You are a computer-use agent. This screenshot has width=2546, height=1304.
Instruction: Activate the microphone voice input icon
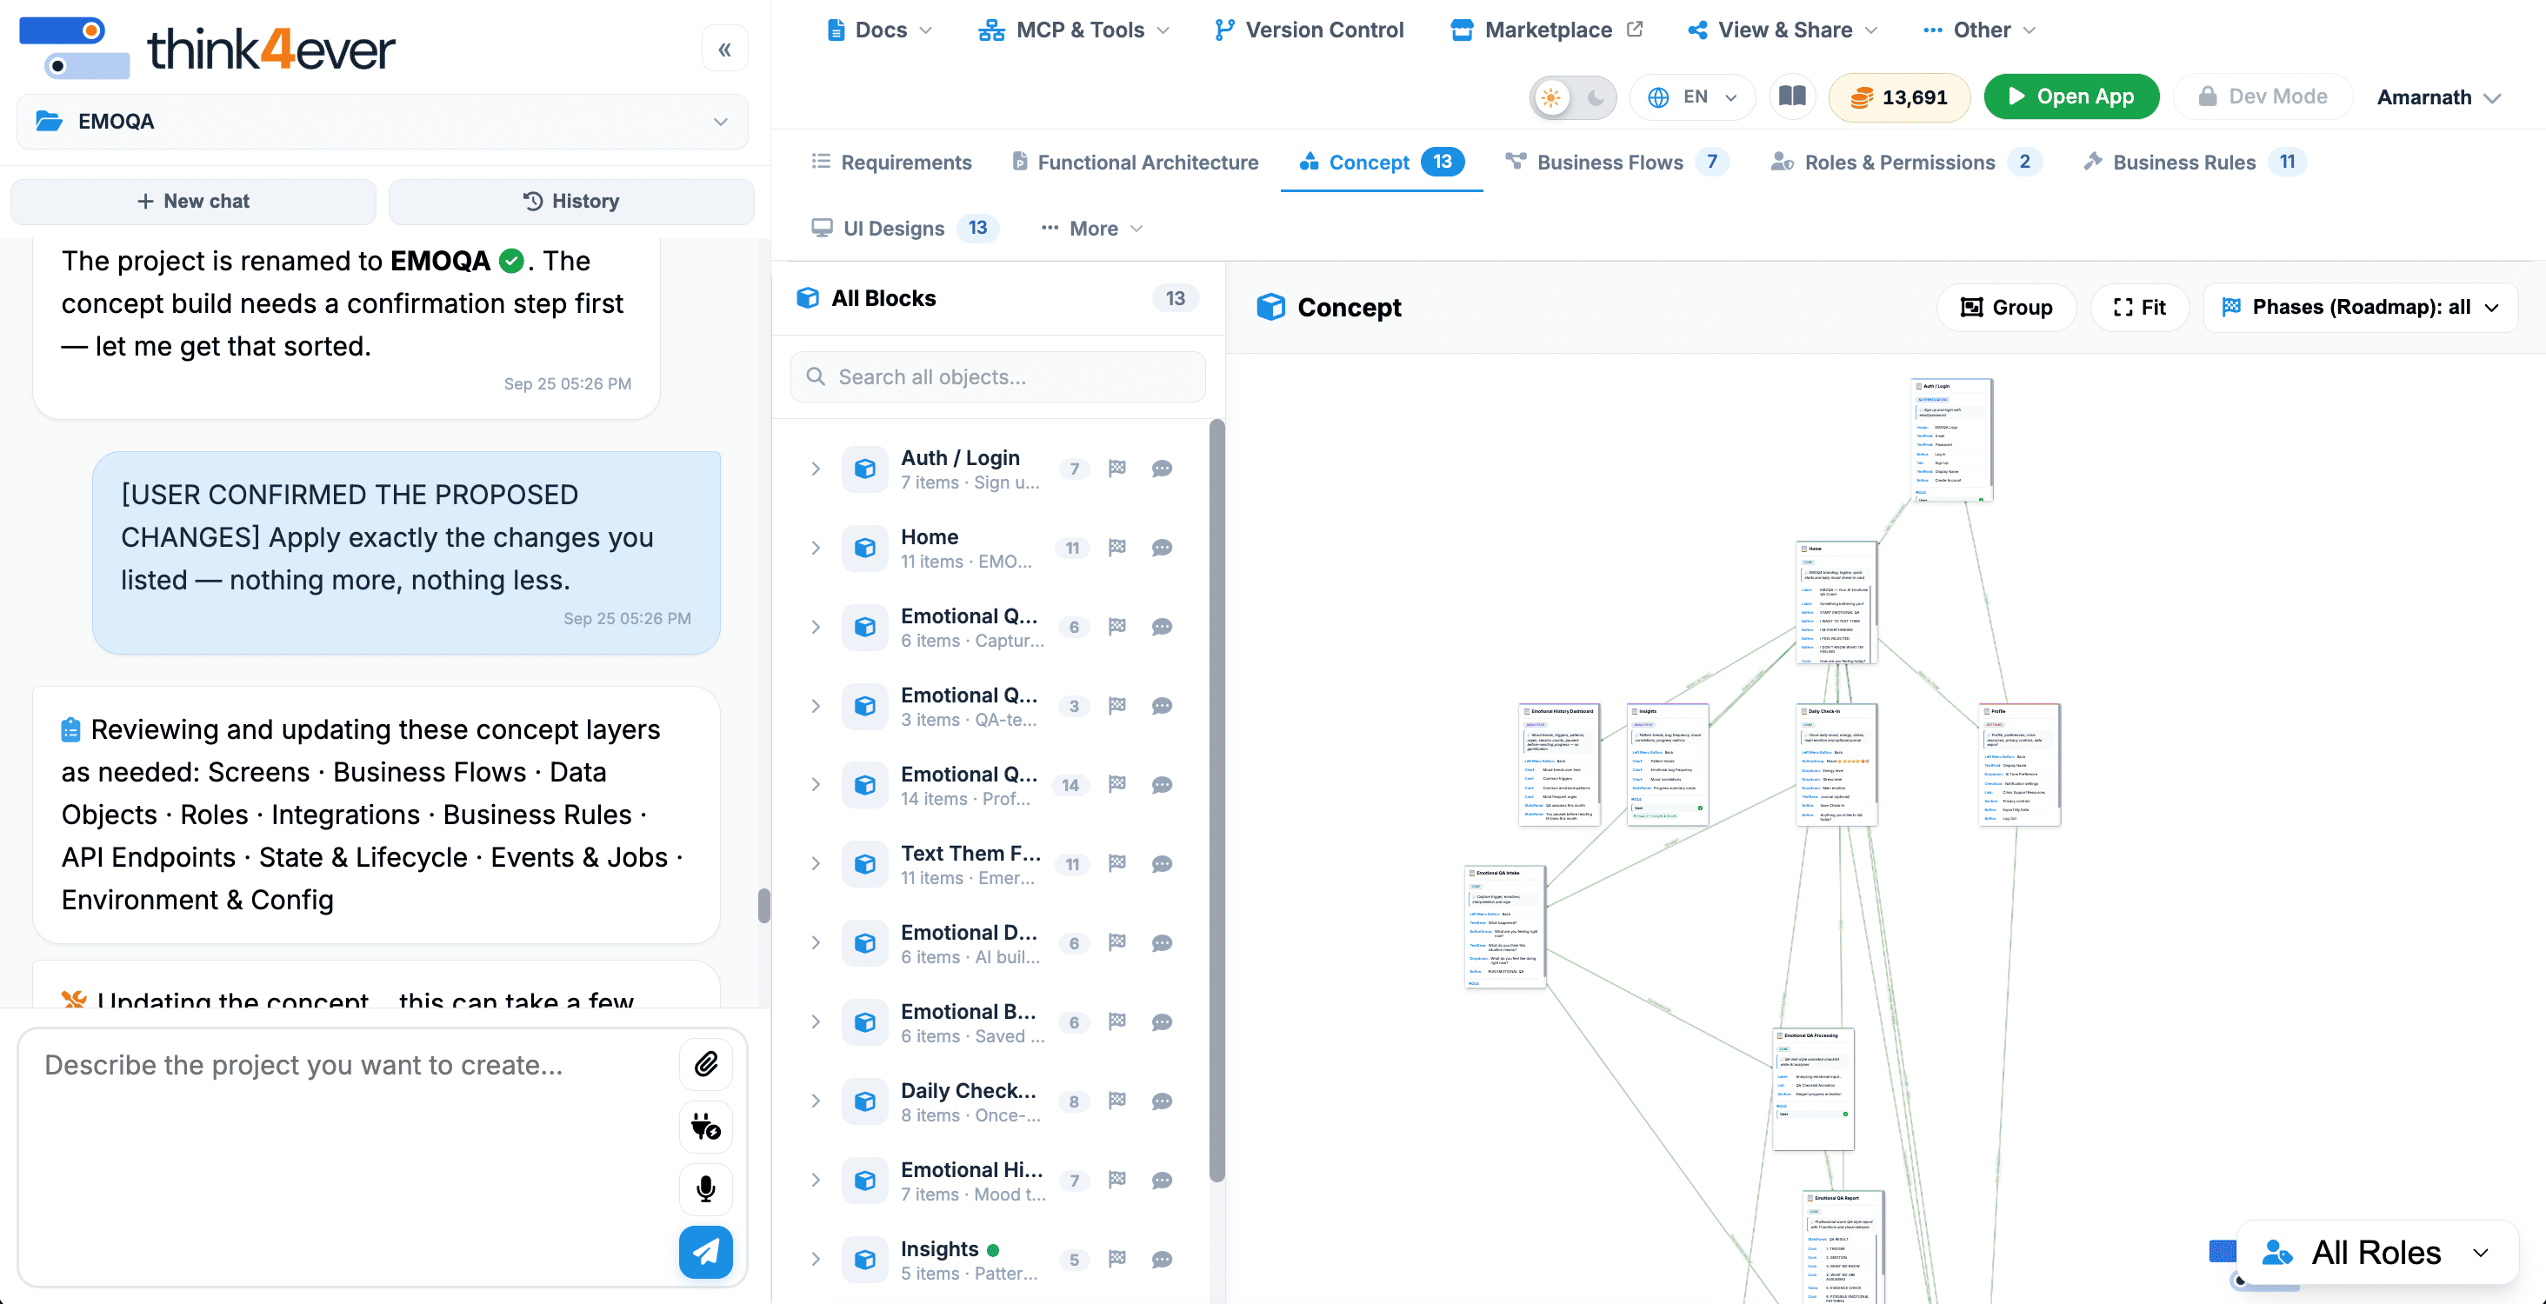point(706,1188)
